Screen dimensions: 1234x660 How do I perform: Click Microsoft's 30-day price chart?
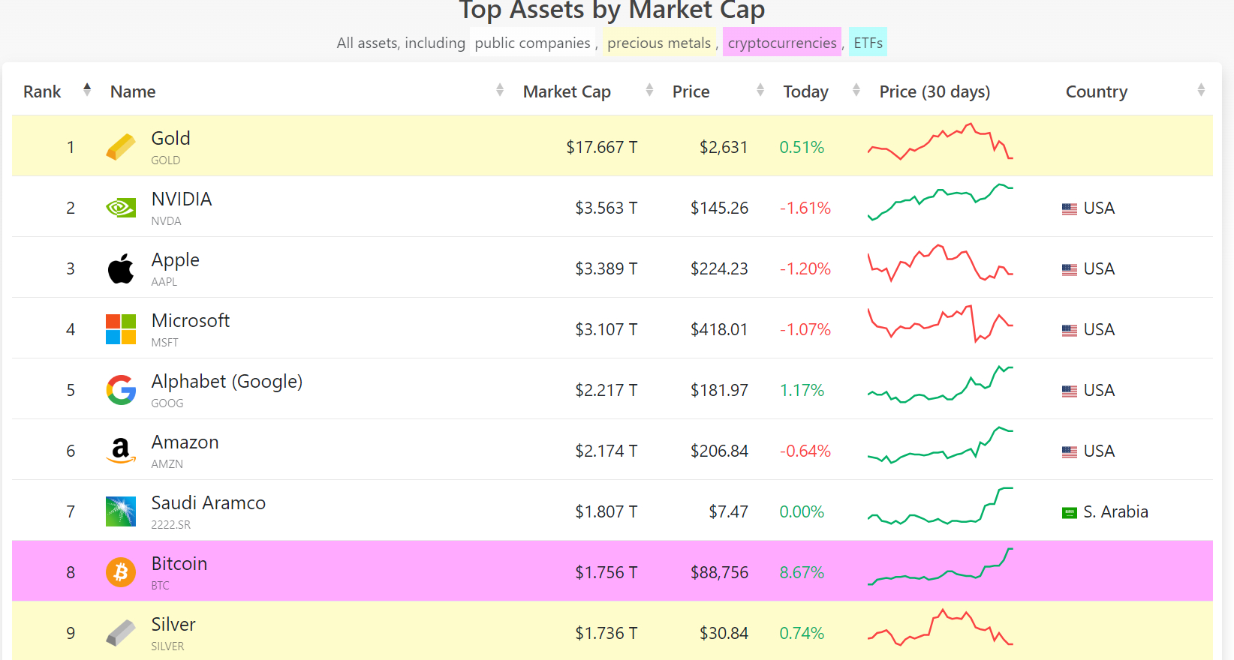(941, 323)
